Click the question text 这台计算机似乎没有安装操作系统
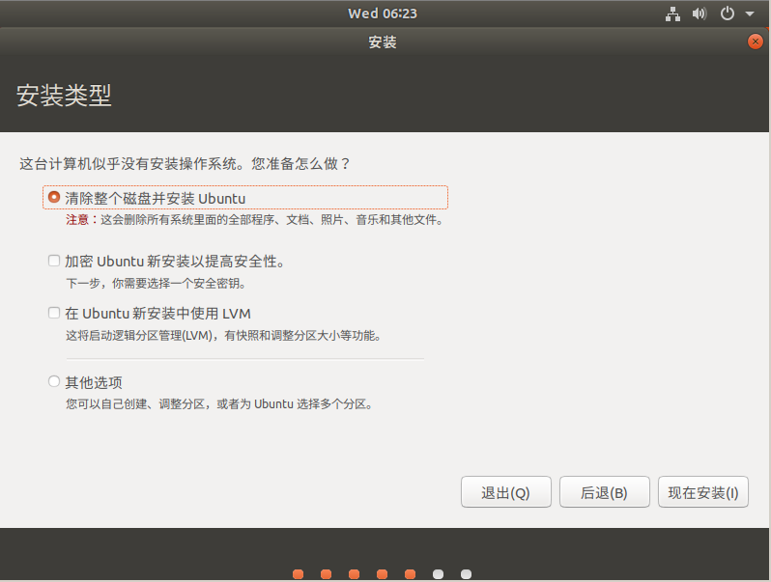Viewport: 771px width, 582px height. coord(128,163)
